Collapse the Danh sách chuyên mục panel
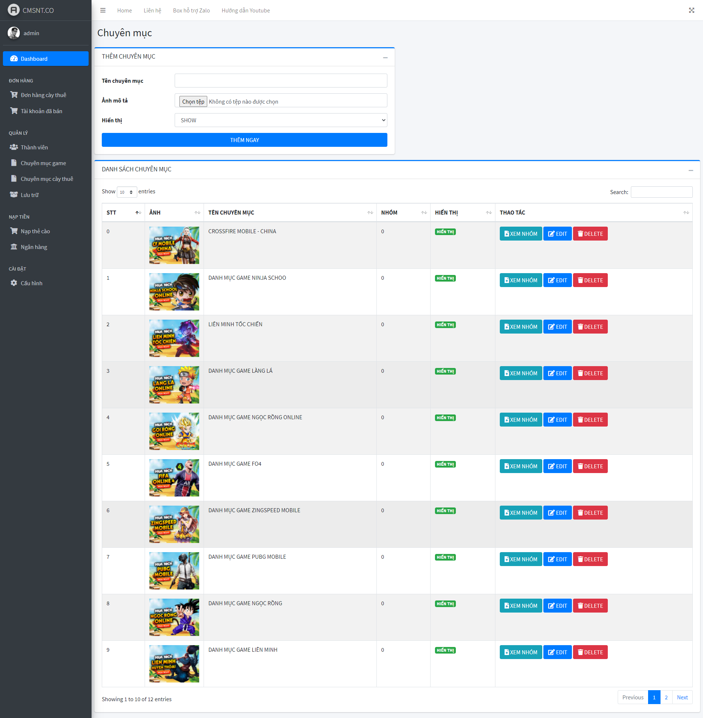This screenshot has height=718, width=703. click(x=691, y=170)
